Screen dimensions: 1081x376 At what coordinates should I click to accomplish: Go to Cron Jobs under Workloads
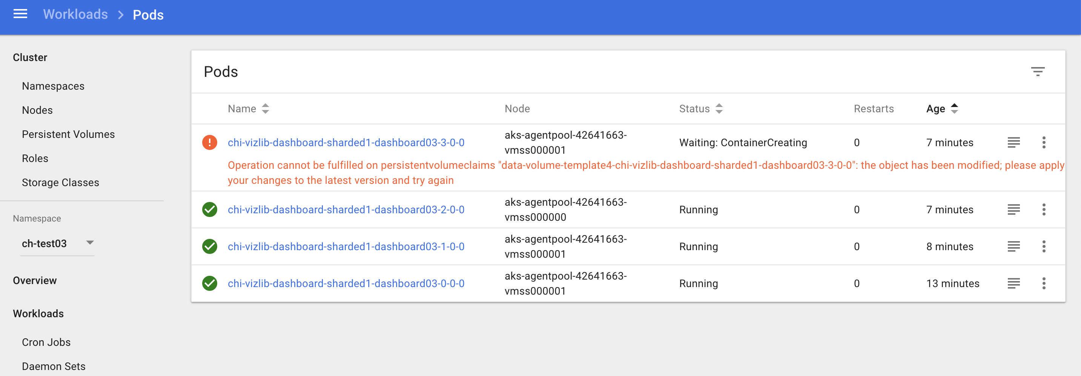coord(46,342)
